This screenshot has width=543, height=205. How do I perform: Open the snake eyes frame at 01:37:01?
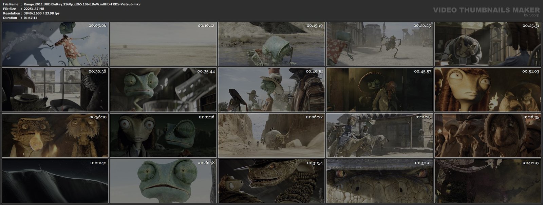coord(380,181)
